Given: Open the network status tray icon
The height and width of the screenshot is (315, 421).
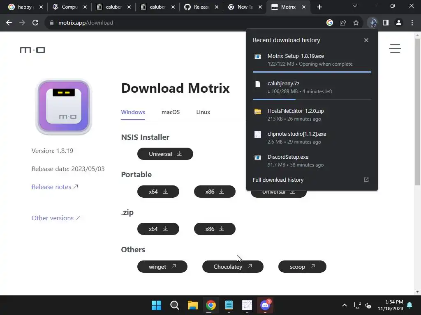Looking at the screenshot, I should (x=357, y=305).
